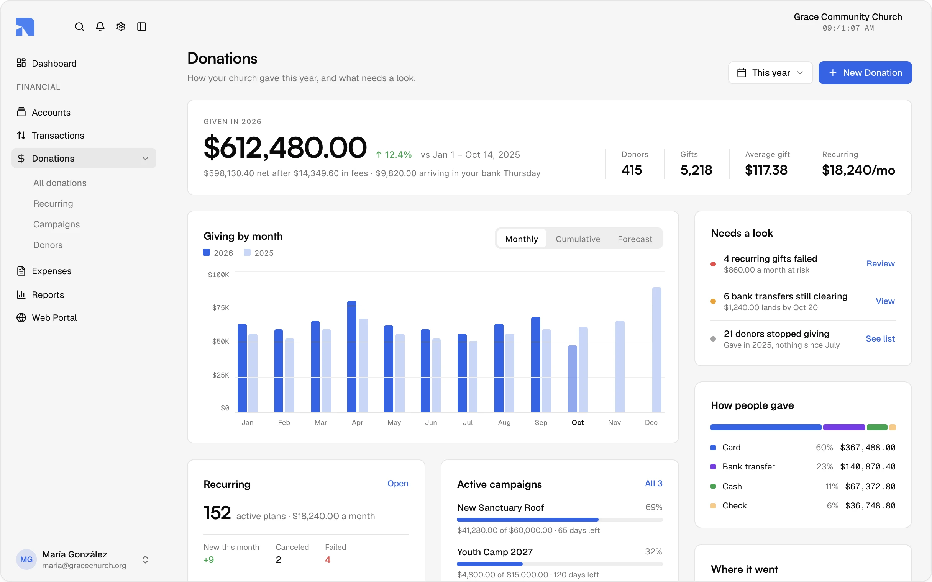Click the Card payment method row

tap(803, 447)
